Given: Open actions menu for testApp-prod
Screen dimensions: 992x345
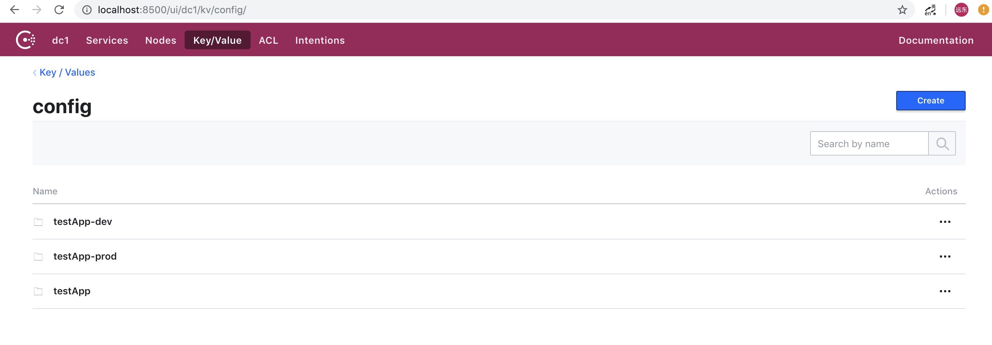Looking at the screenshot, I should (945, 256).
